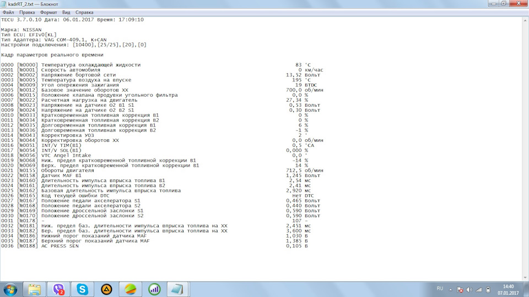Click value 13,52 Вольт
The image size is (529, 297).
click(303, 75)
